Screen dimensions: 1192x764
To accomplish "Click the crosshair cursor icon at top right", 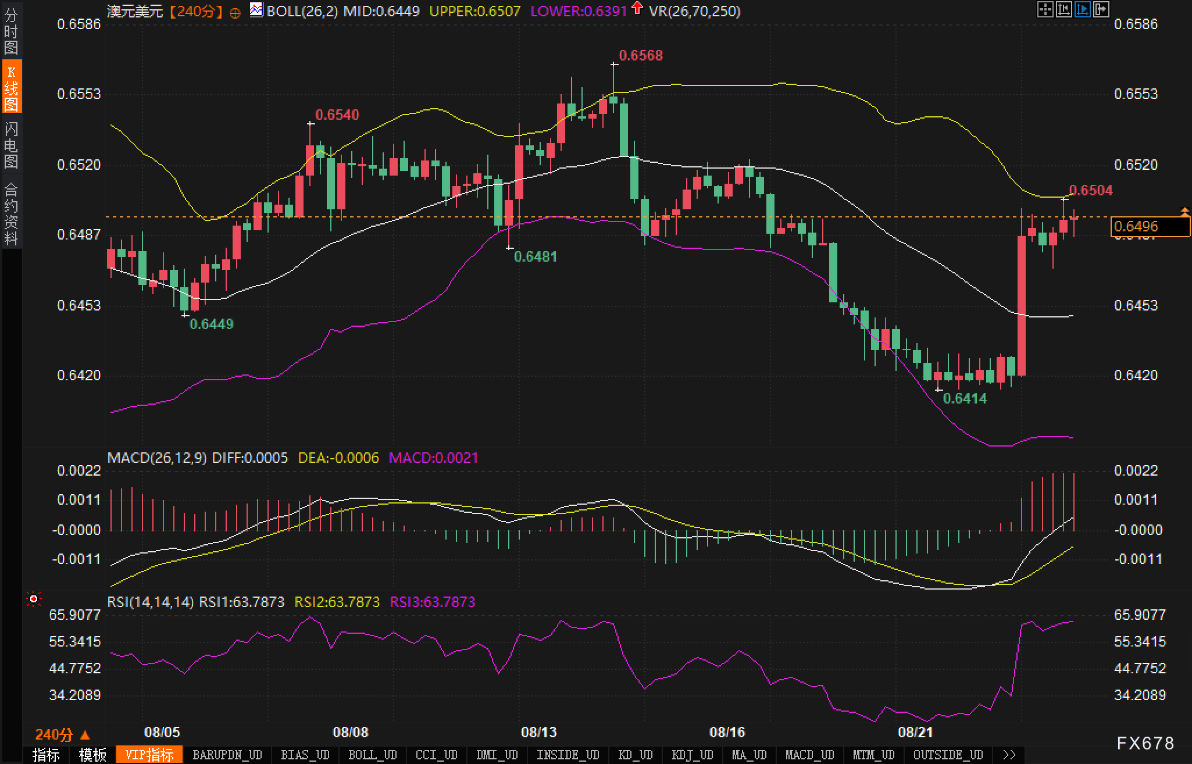I will (1045, 9).
